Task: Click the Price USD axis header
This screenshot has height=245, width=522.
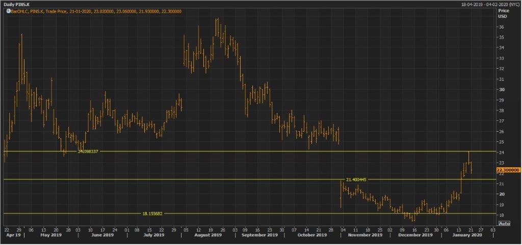Action: pyautogui.click(x=504, y=13)
